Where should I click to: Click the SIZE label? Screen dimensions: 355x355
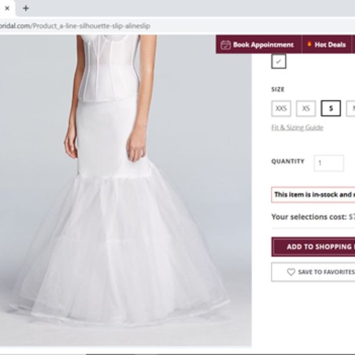pyautogui.click(x=278, y=89)
